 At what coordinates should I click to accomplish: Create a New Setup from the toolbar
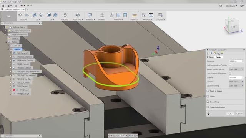coord(20,15)
